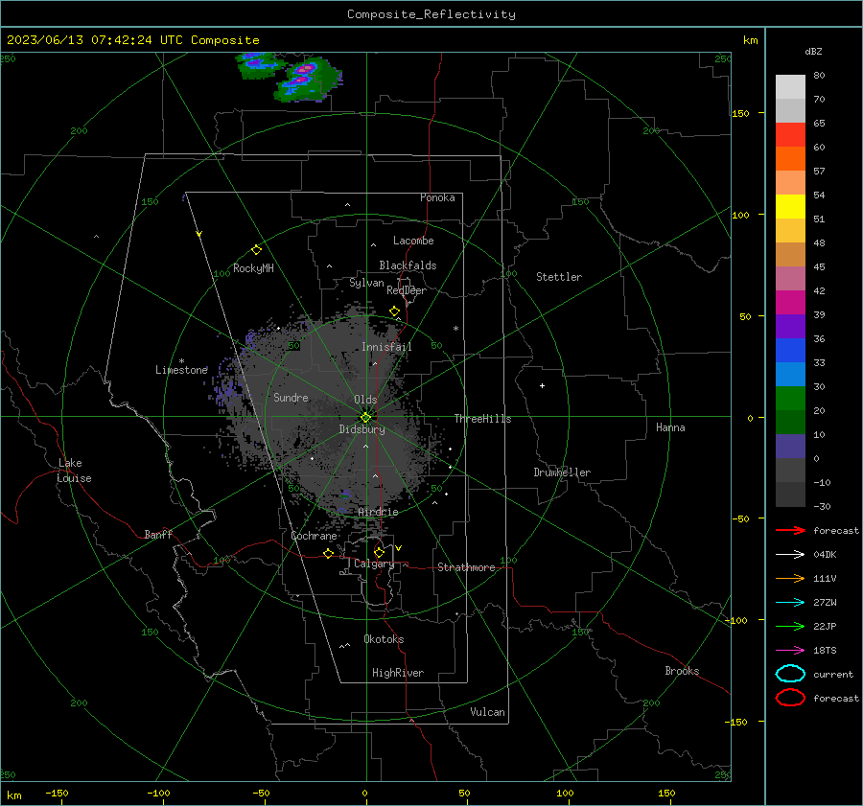The height and width of the screenshot is (806, 863).
Task: Click the Airdrie city label
Action: (x=378, y=512)
